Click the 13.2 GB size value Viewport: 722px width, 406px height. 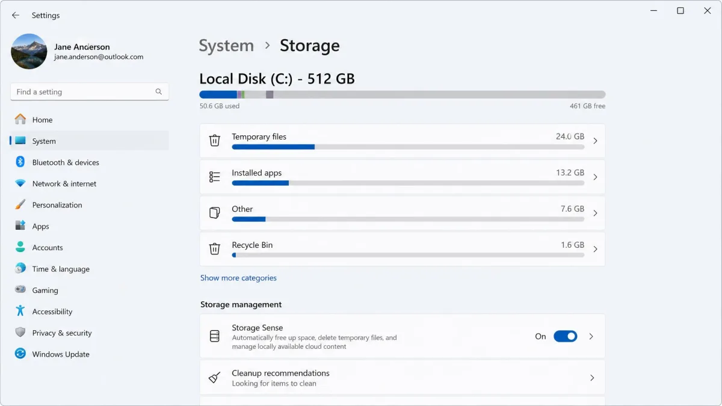click(x=570, y=173)
